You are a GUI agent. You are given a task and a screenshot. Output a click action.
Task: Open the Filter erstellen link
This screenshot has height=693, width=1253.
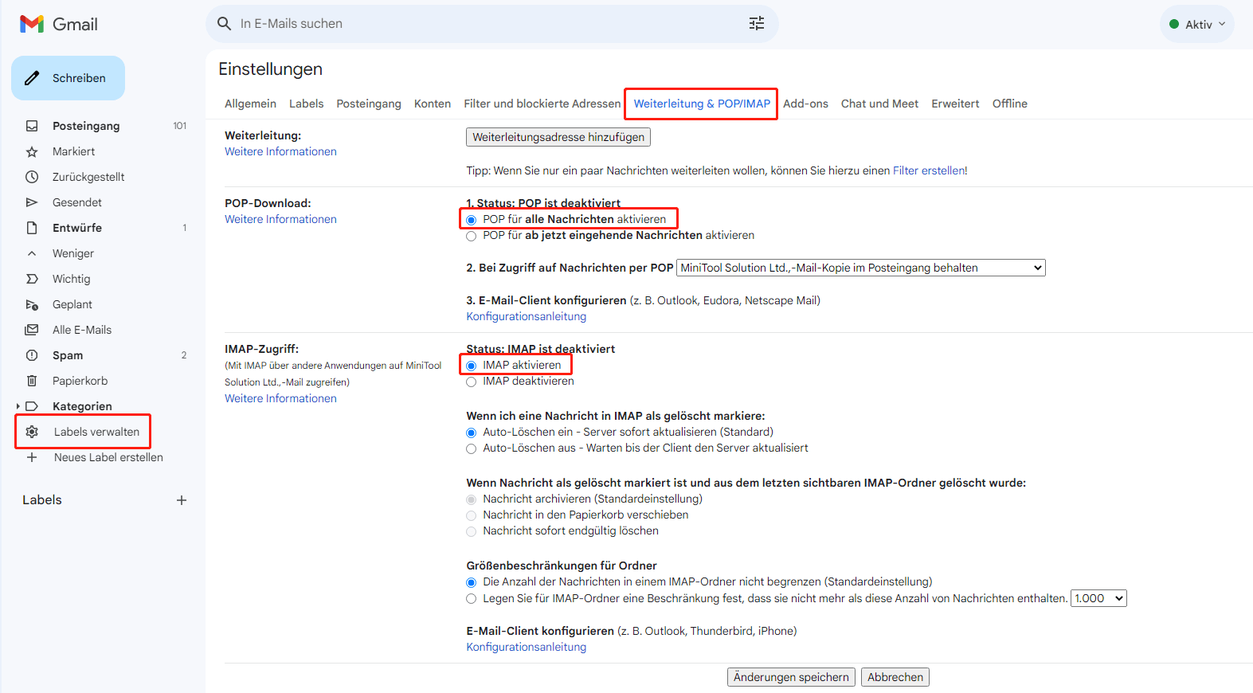929,170
